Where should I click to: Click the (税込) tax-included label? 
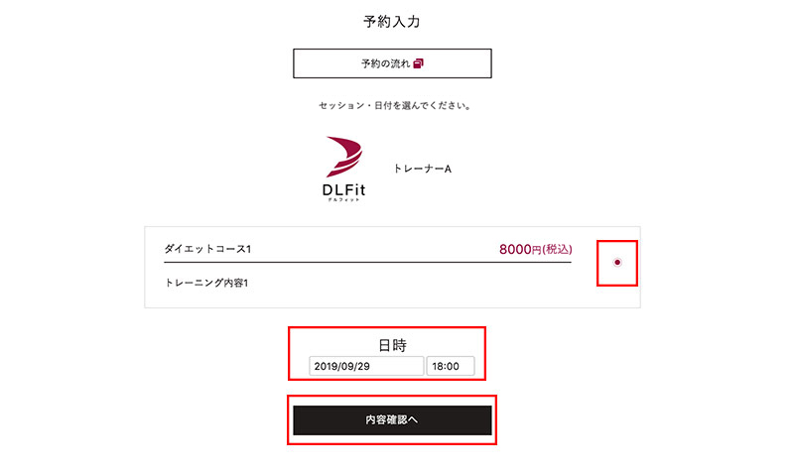(x=557, y=249)
